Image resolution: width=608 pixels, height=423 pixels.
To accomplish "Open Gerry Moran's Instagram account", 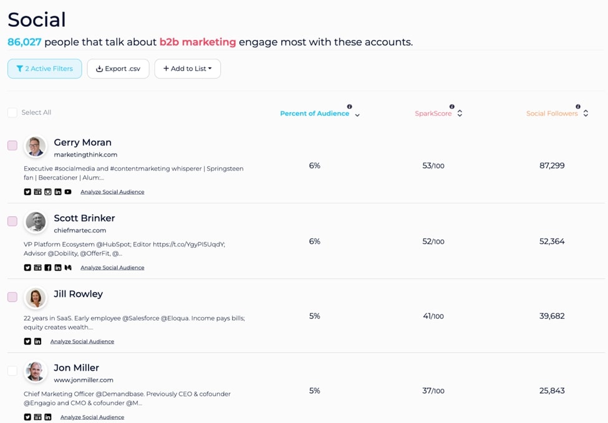I will (x=48, y=192).
